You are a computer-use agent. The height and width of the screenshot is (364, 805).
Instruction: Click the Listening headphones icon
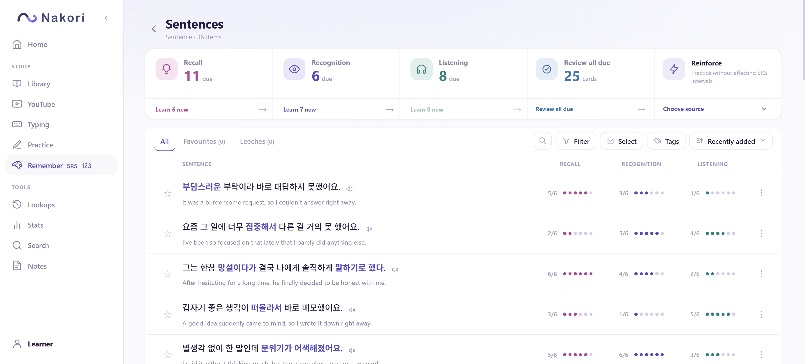pyautogui.click(x=421, y=69)
